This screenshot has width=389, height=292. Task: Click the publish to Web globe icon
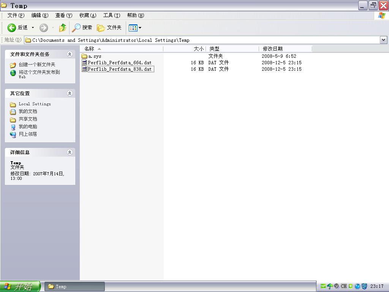13,73
